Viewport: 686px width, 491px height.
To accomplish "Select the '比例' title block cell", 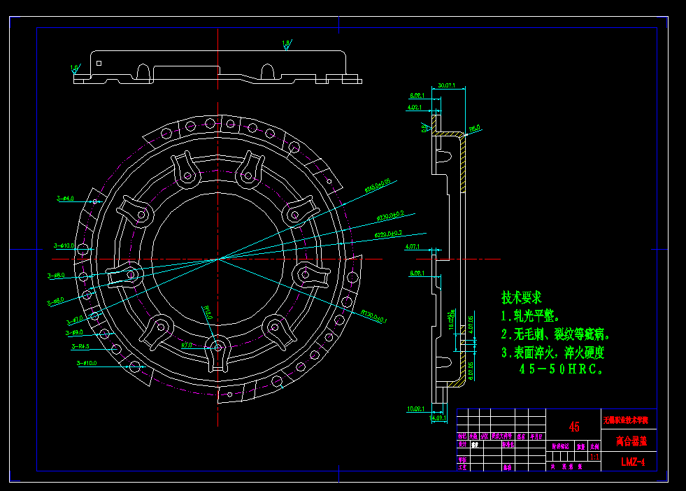I will tap(594, 446).
